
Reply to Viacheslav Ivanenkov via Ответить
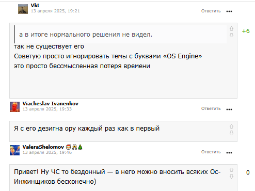pos(211,108)
